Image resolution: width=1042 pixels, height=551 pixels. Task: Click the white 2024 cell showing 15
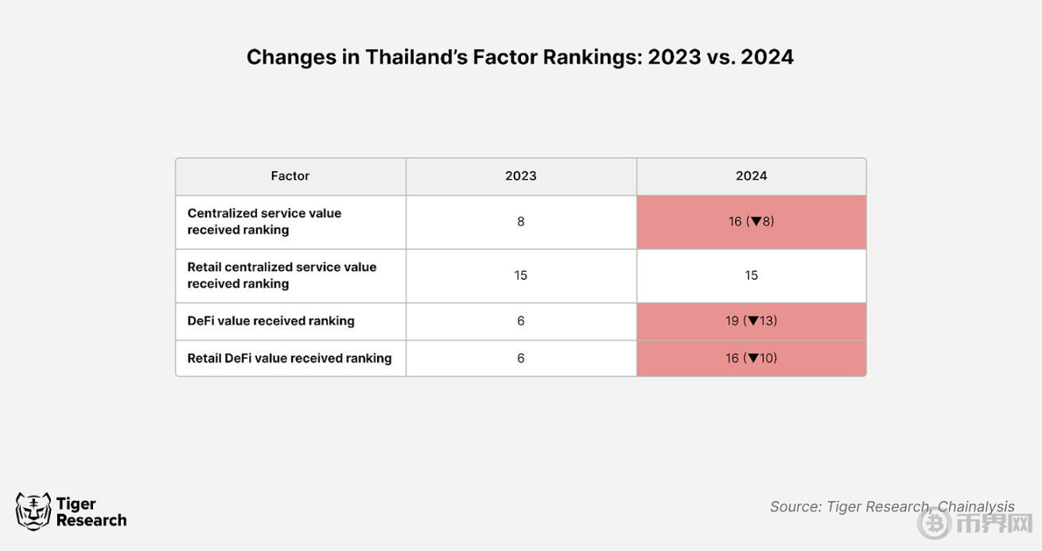tap(751, 275)
